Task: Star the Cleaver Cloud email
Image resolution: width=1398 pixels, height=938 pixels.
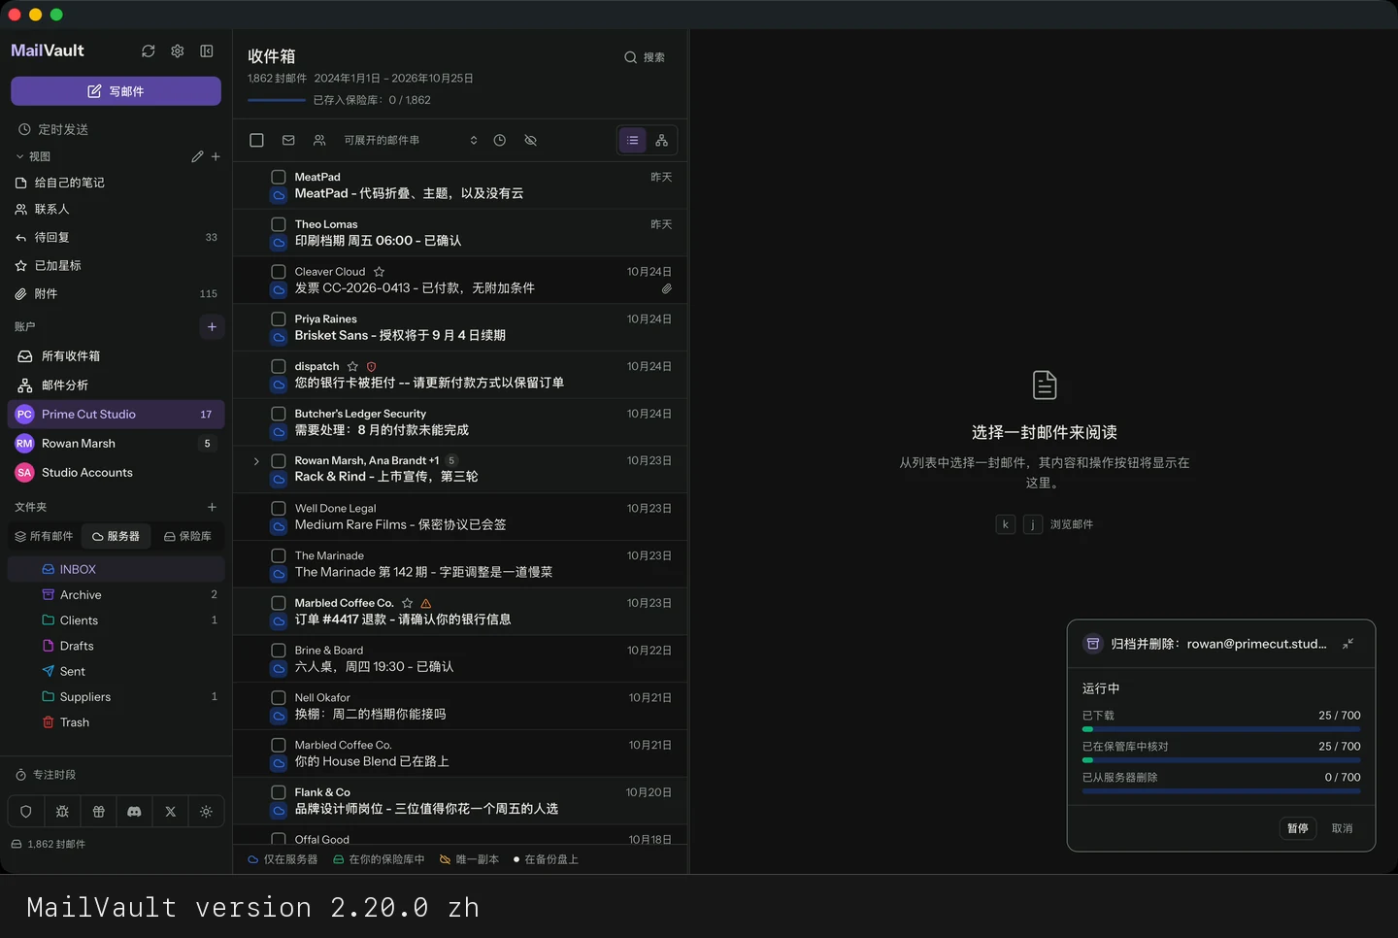Action: click(x=380, y=272)
